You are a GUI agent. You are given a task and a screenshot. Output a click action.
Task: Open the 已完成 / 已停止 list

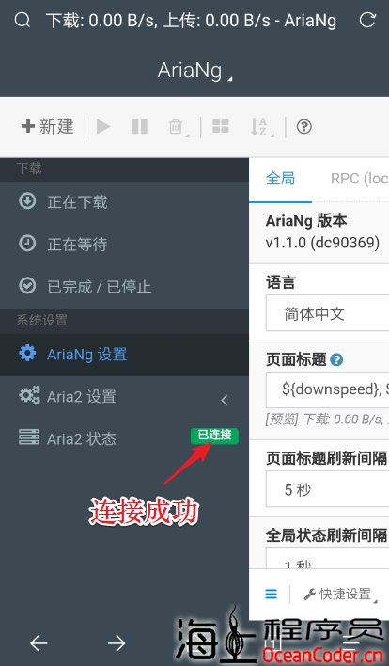tap(124, 287)
